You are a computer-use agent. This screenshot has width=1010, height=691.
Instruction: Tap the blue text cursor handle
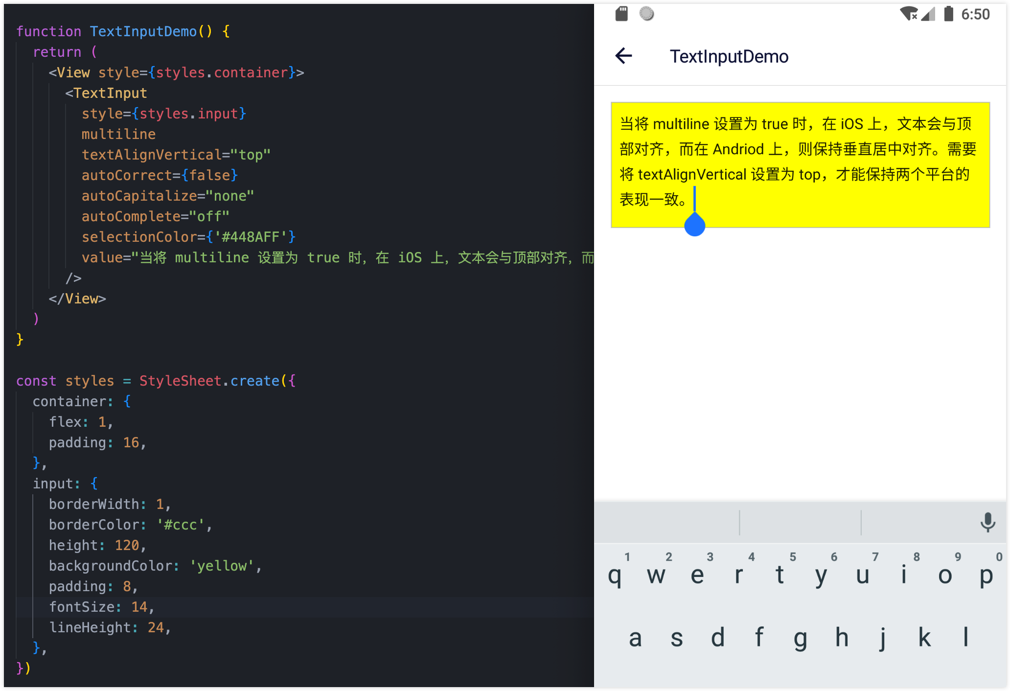coord(694,224)
